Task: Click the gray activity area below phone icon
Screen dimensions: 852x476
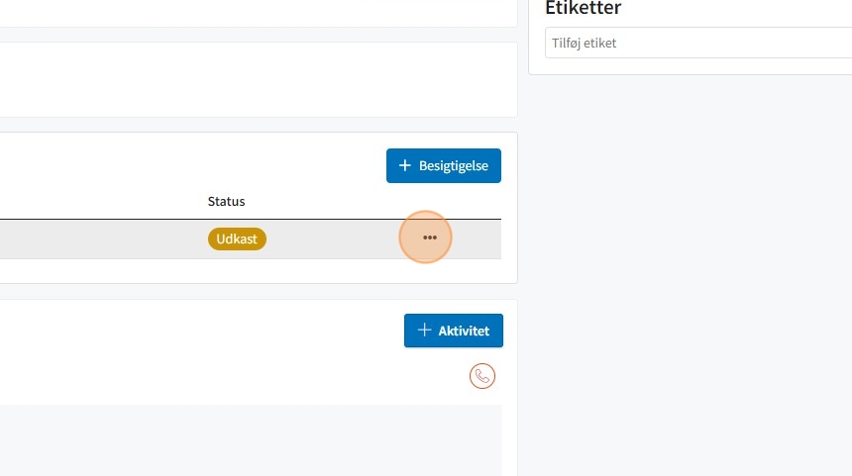Action: click(x=251, y=439)
